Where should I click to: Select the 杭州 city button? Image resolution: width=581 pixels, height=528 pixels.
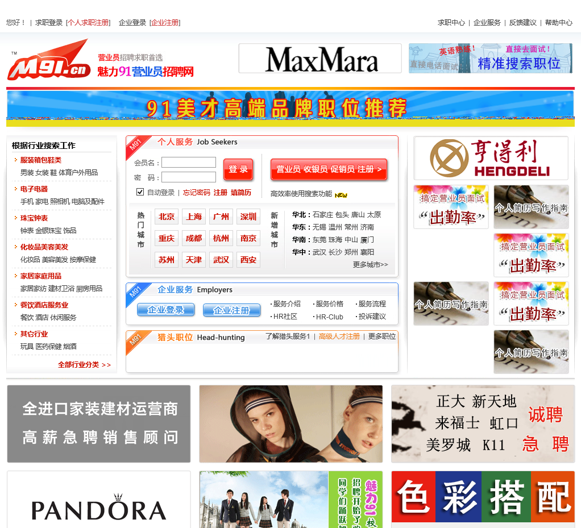[x=221, y=238]
